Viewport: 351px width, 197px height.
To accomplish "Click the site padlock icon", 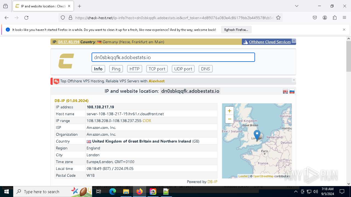I will click(70, 18).
